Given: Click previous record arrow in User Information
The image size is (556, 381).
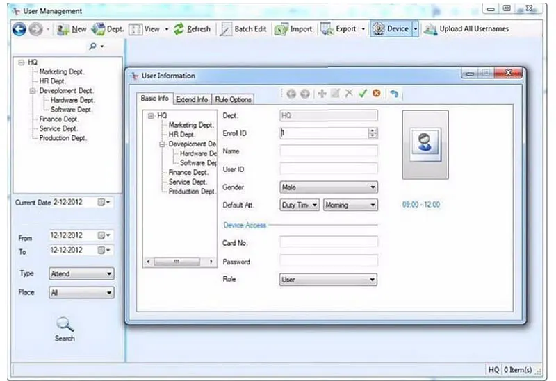Looking at the screenshot, I should point(291,94).
